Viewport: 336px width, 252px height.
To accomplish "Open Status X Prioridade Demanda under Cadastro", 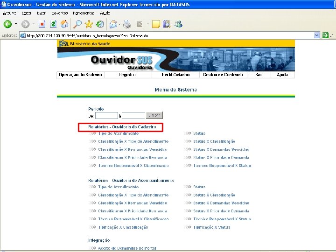I will (221, 158).
